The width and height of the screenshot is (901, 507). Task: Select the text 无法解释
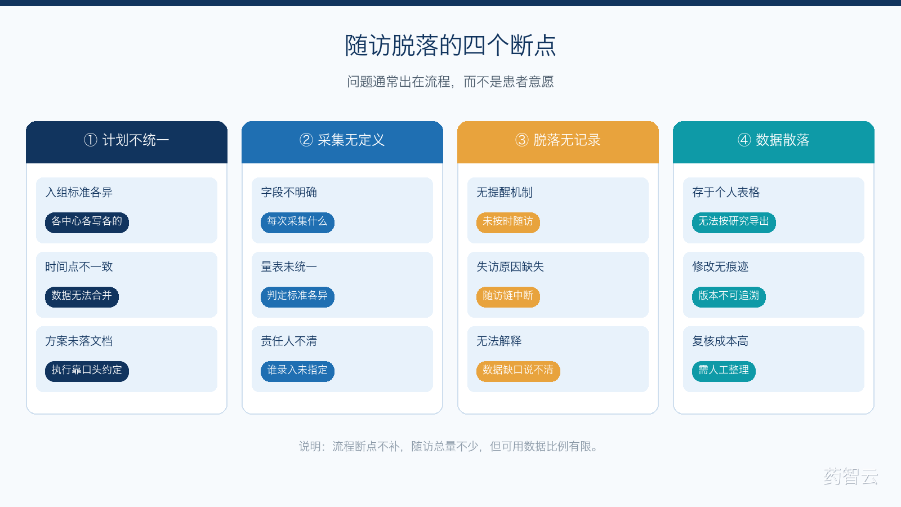(499, 341)
